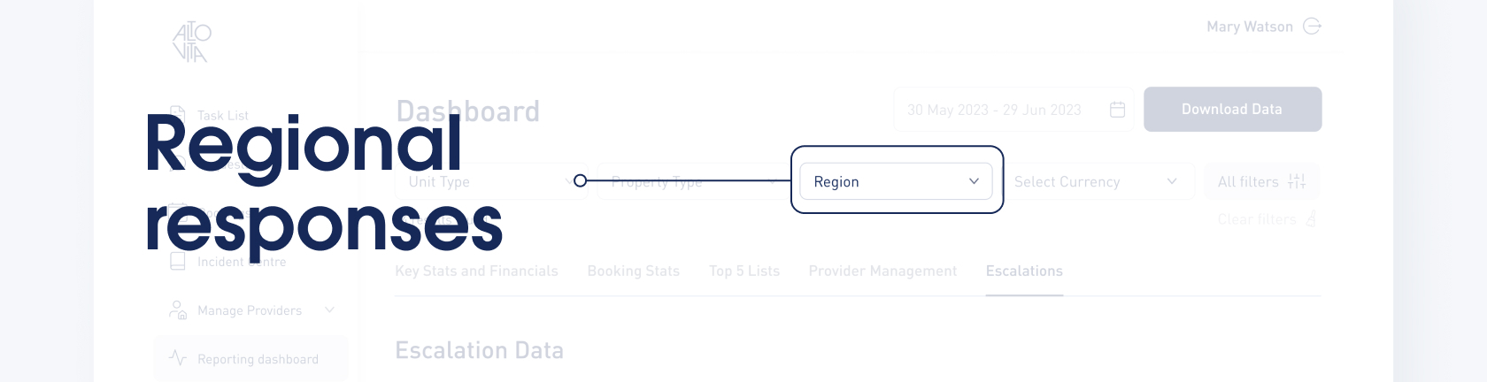Select the Key Stats and Financials tab
The height and width of the screenshot is (382, 1487).
point(476,271)
